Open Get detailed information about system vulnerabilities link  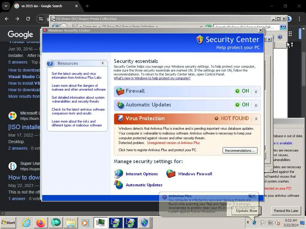click(78, 99)
